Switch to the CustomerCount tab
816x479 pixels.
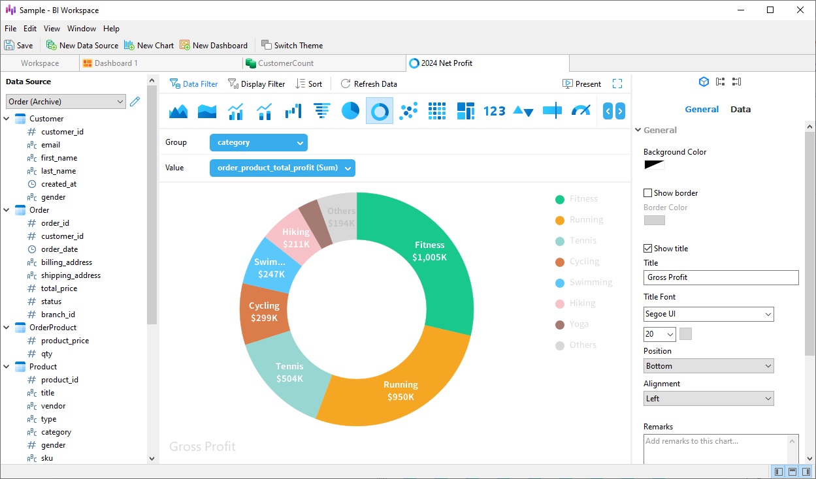323,63
